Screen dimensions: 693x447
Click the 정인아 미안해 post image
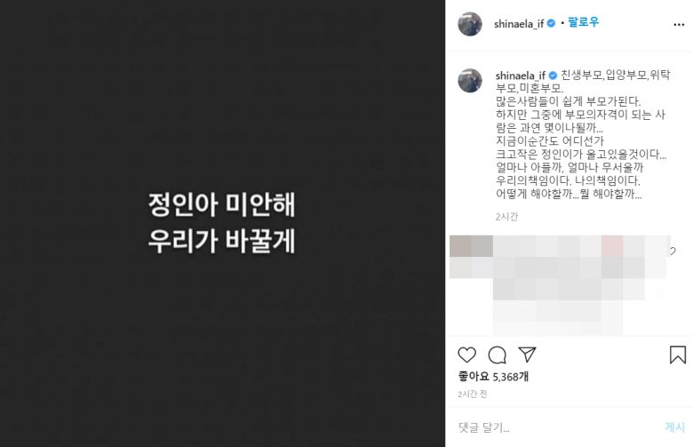[x=222, y=223]
